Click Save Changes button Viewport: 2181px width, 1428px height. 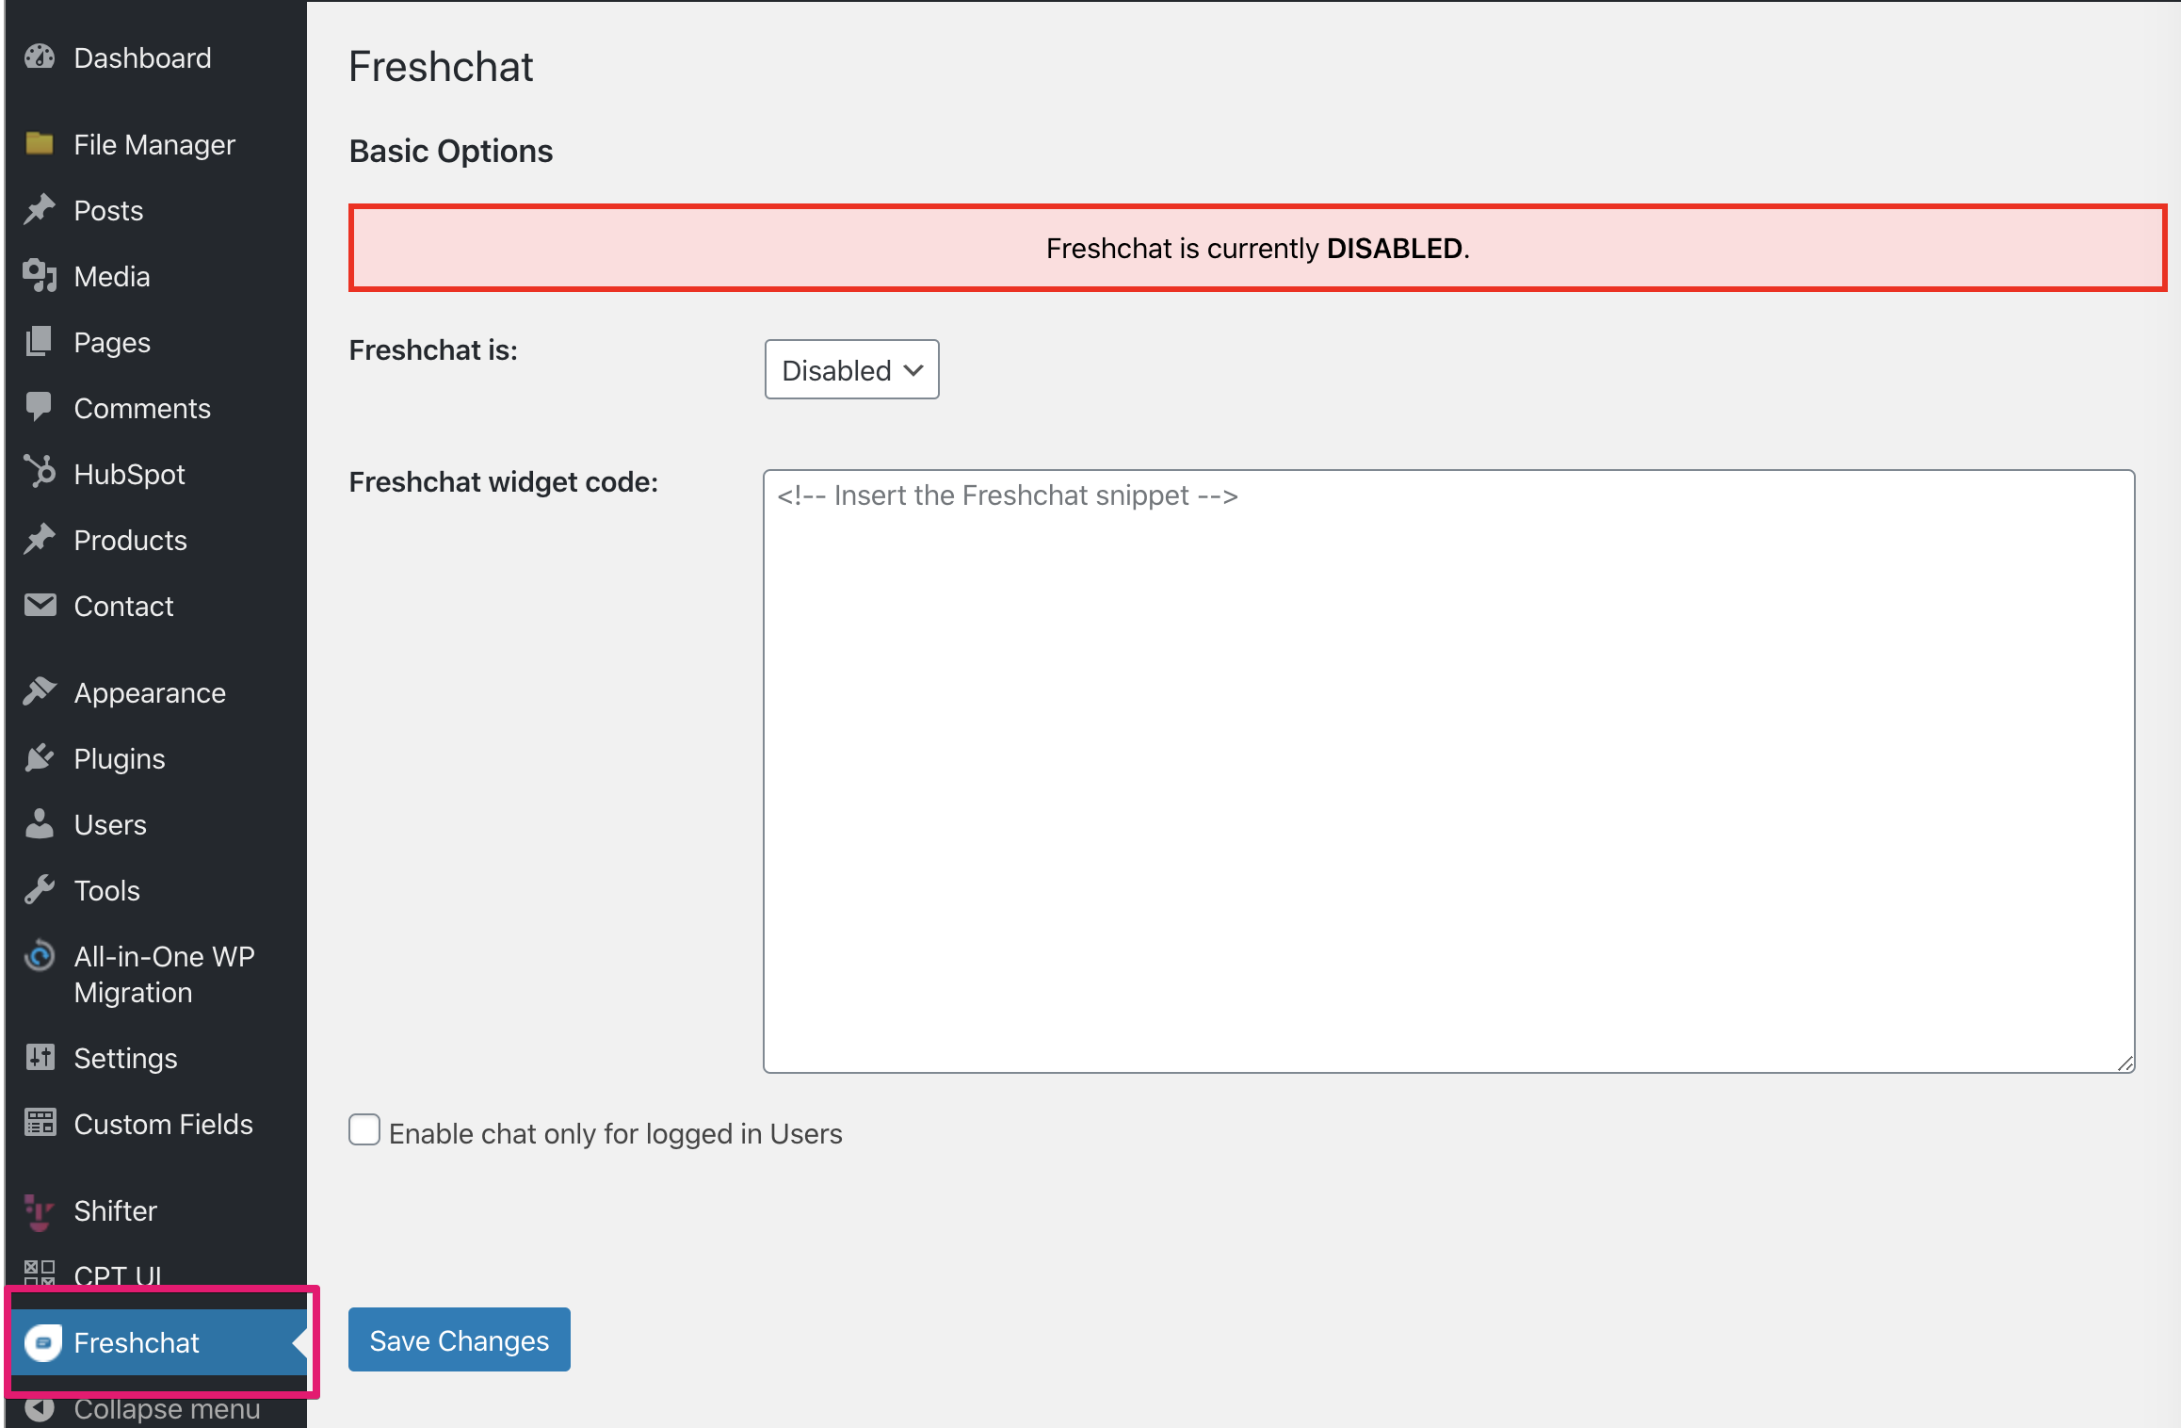(x=460, y=1339)
